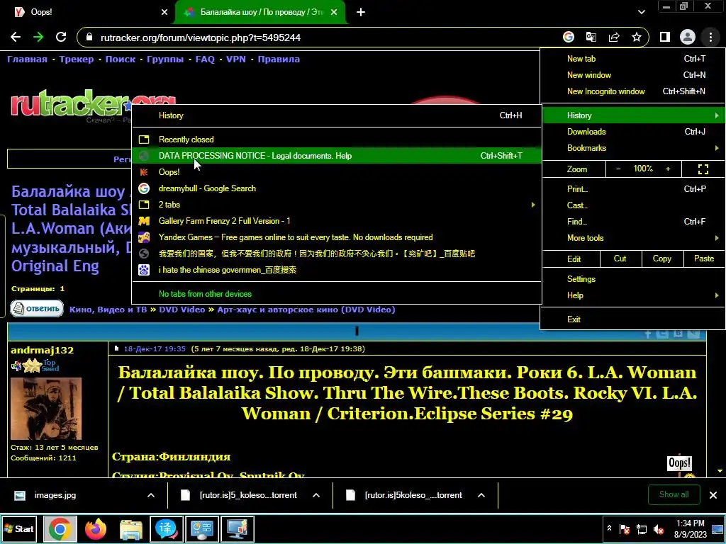Reload the rutracker page

[61, 37]
